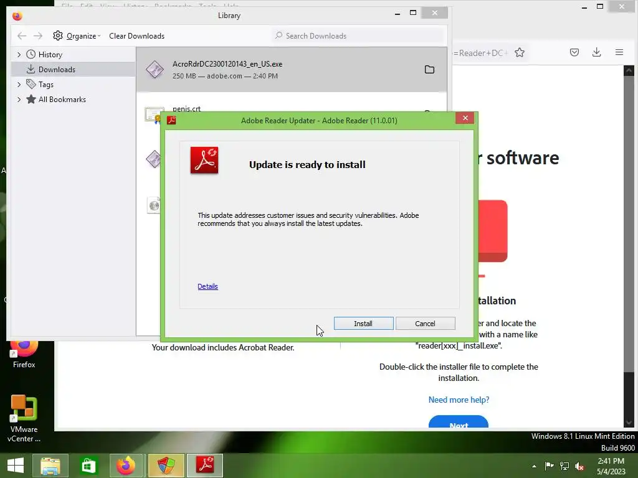Open network icon in system tray
The height and width of the screenshot is (478, 638).
click(x=564, y=466)
